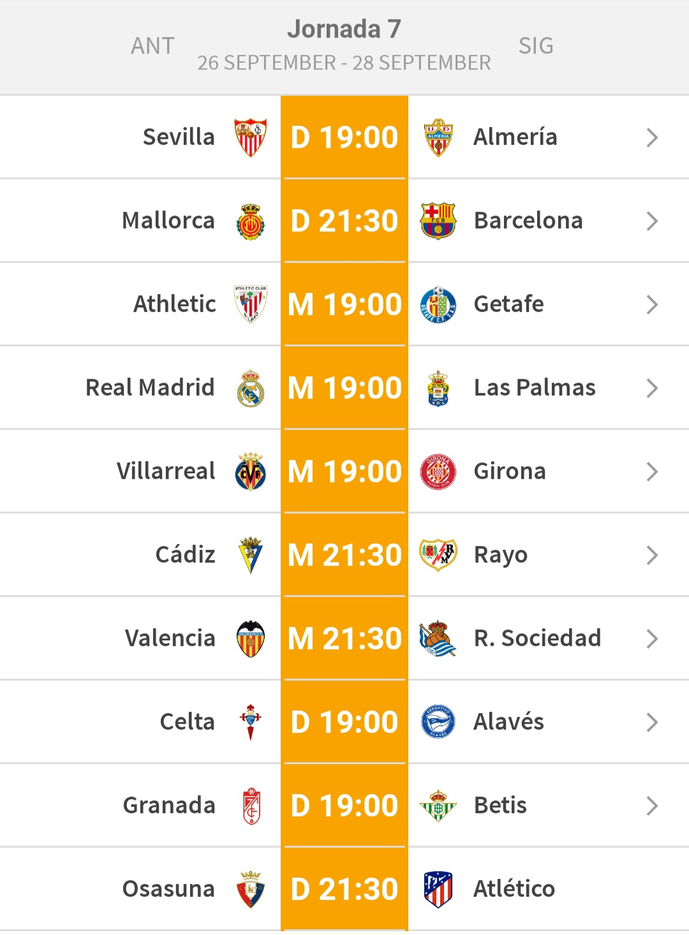Click the Real Sociedad crest
Image resolution: width=689 pixels, height=935 pixels.
click(x=438, y=638)
